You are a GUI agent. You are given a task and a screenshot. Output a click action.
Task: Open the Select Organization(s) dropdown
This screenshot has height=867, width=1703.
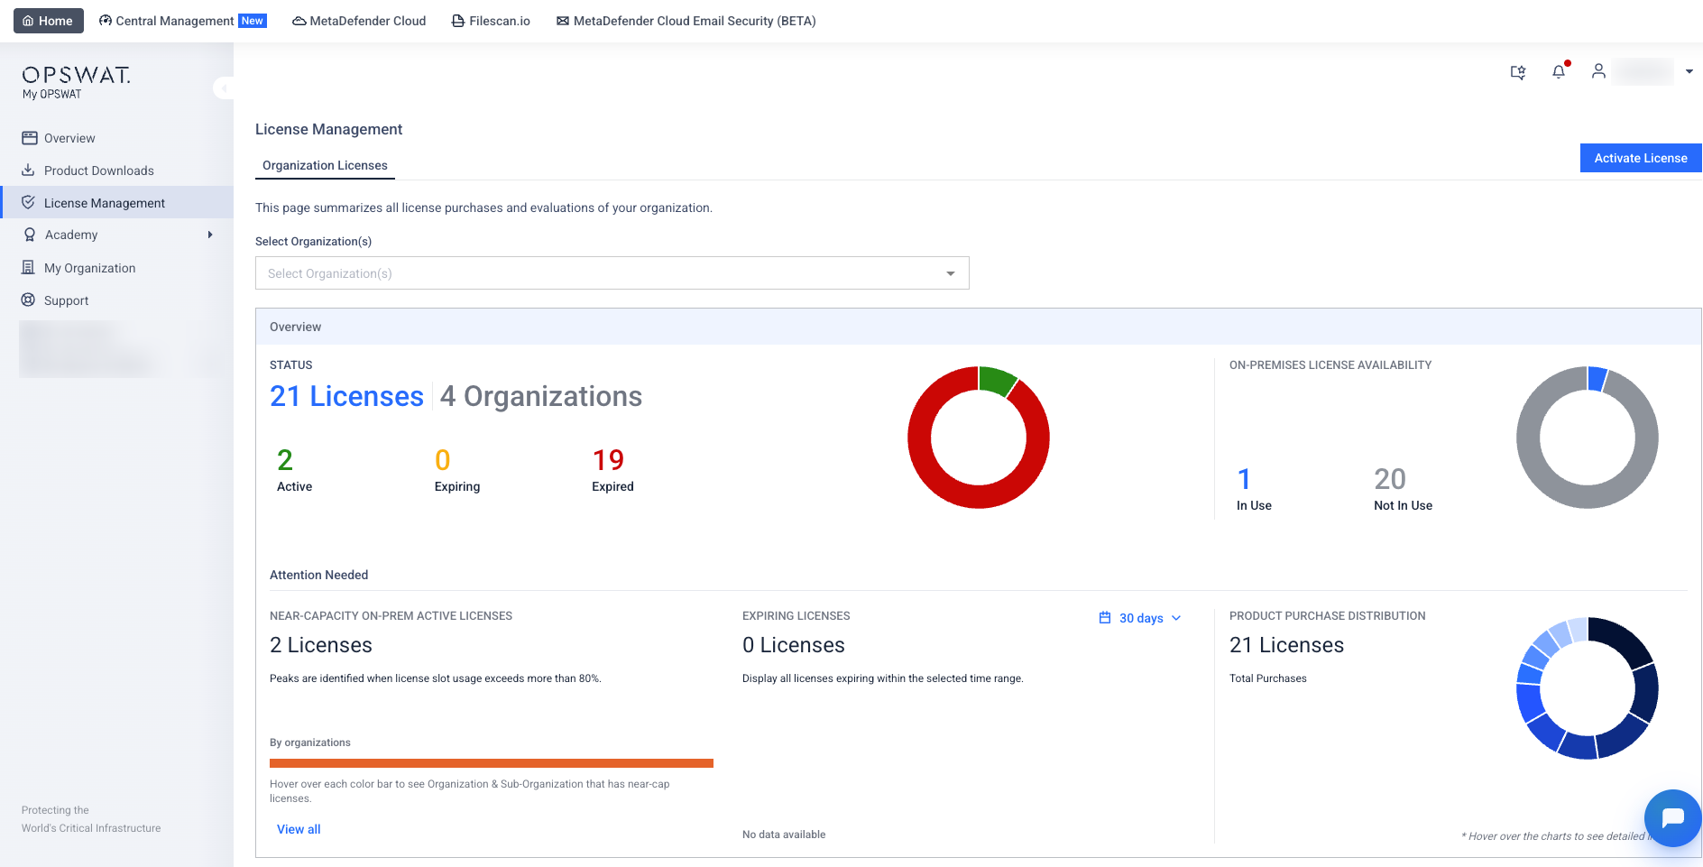(x=612, y=273)
